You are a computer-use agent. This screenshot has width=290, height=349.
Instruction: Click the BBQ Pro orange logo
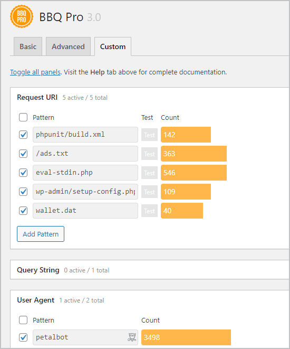(22, 16)
